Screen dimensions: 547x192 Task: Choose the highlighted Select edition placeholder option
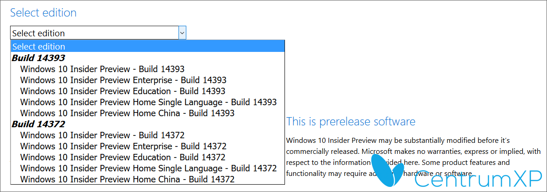coord(148,46)
